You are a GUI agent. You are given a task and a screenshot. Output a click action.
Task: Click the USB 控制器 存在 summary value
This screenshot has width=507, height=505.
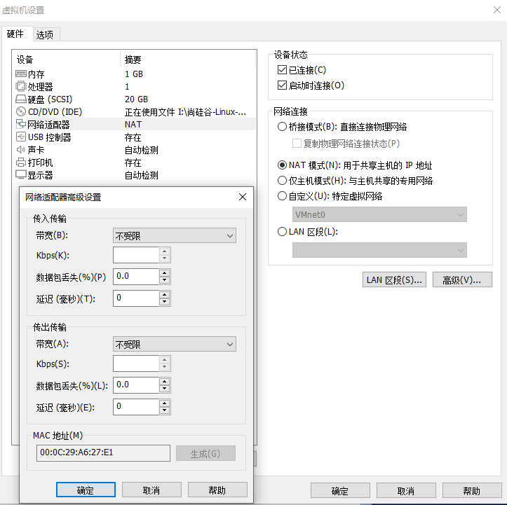point(133,137)
